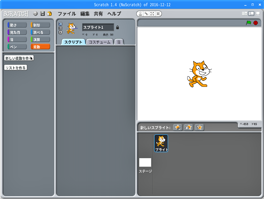264x199 pixels.
Task: Select the 見た目 block category
Action: pyautogui.click(x=17, y=32)
